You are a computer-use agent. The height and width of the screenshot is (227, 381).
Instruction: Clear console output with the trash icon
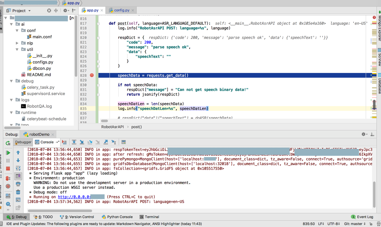(18, 192)
